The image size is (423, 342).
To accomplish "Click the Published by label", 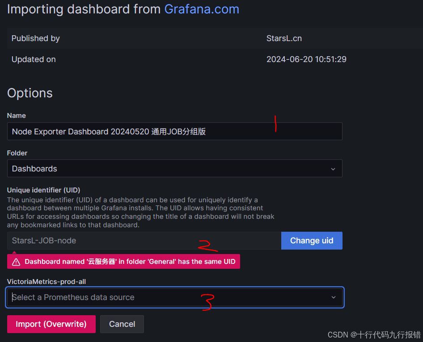I will coord(36,38).
